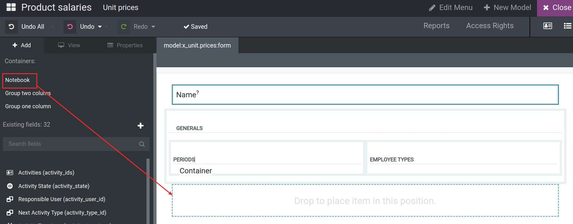The width and height of the screenshot is (573, 224).
Task: Select the GENERALS group header
Action: pos(189,128)
